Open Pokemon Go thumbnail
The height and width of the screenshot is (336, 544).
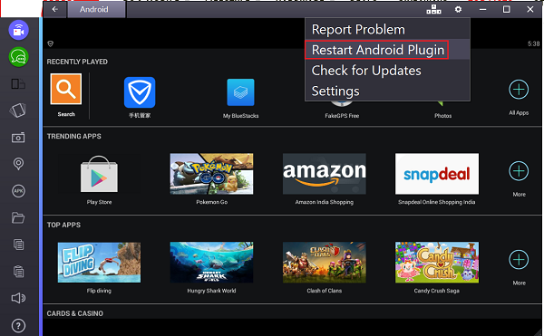[x=211, y=174]
